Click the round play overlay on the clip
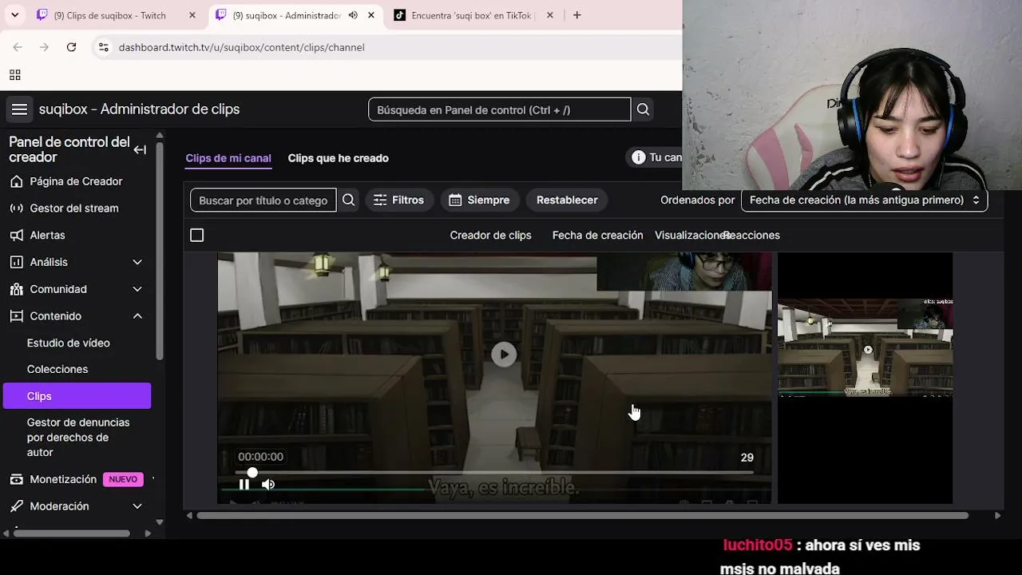Screen dimensions: 1022x575 (504, 355)
